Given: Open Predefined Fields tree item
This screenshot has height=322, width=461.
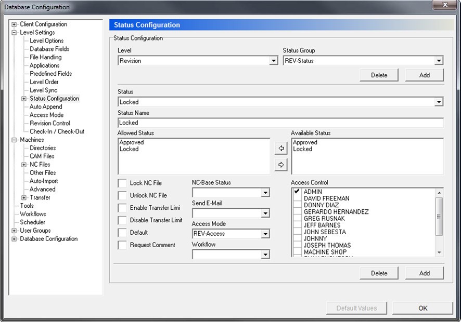Looking at the screenshot, I should [x=50, y=74].
